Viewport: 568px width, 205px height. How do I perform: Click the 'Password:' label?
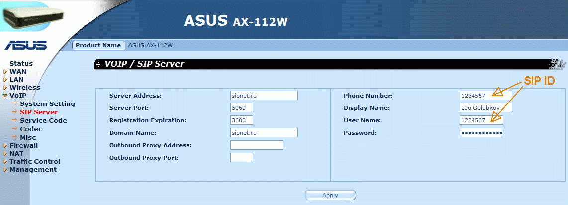360,133
